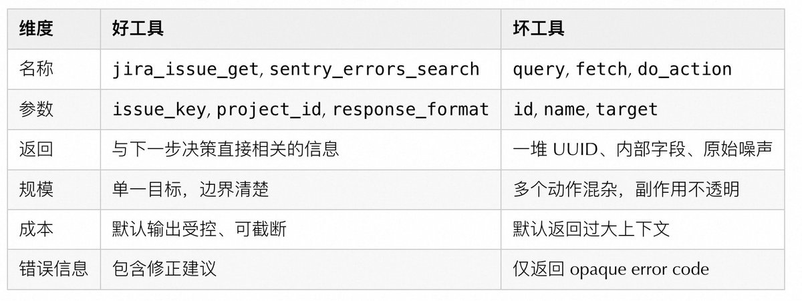Click the 维度 column header

click(x=37, y=28)
